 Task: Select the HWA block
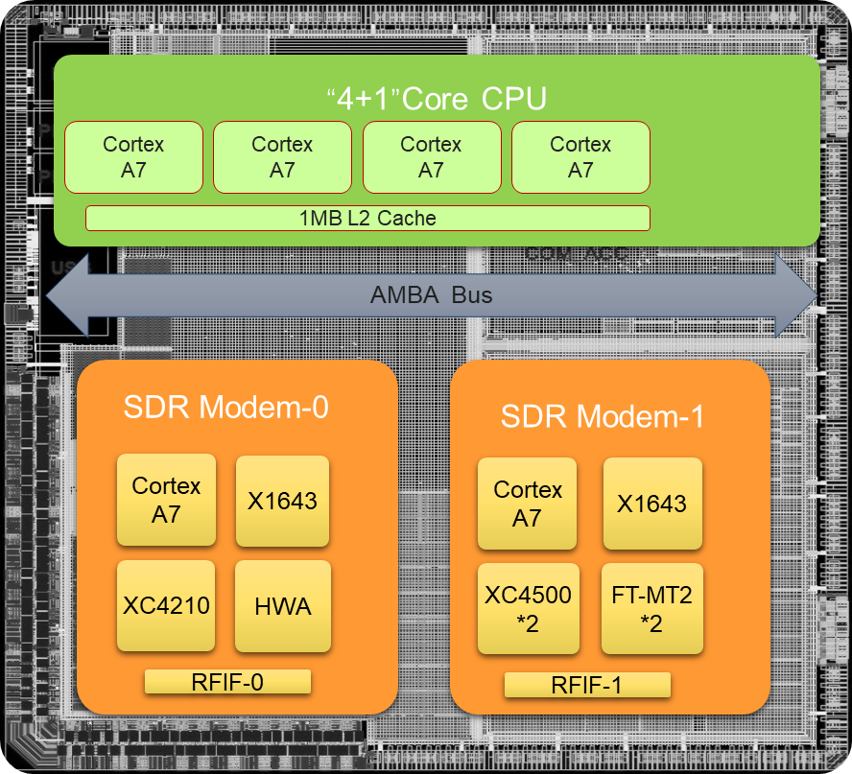tap(282, 606)
